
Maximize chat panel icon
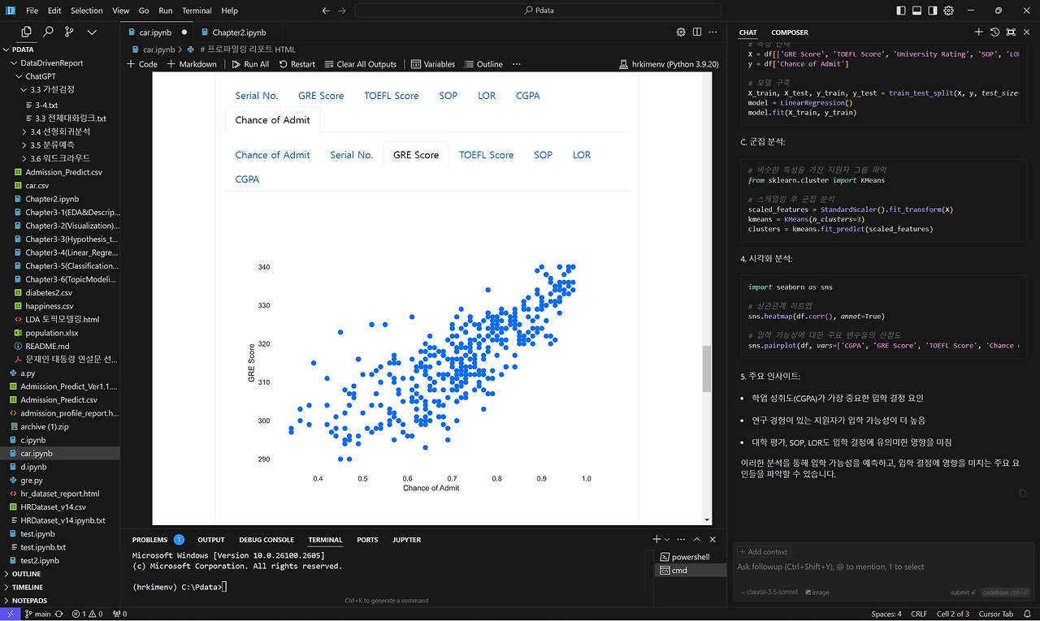[x=1011, y=32]
